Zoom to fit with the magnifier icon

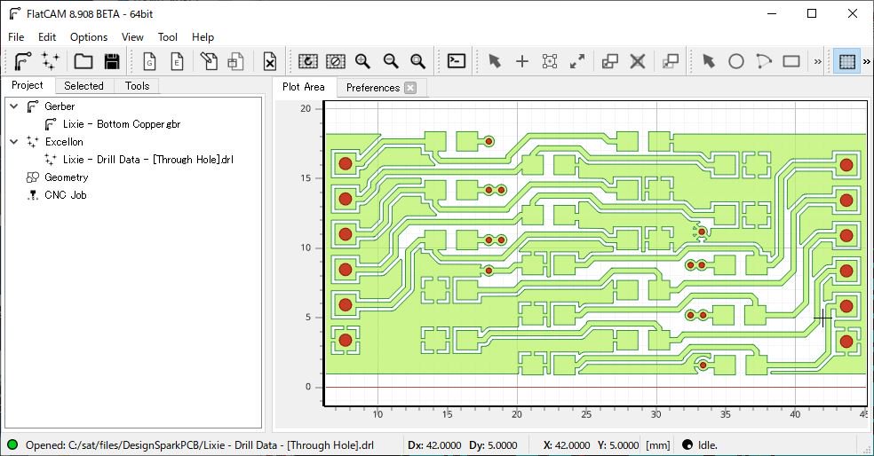click(418, 61)
